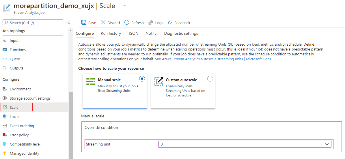345x159 pixels.
Task: Click the Save disk icon
Action: (x=84, y=23)
